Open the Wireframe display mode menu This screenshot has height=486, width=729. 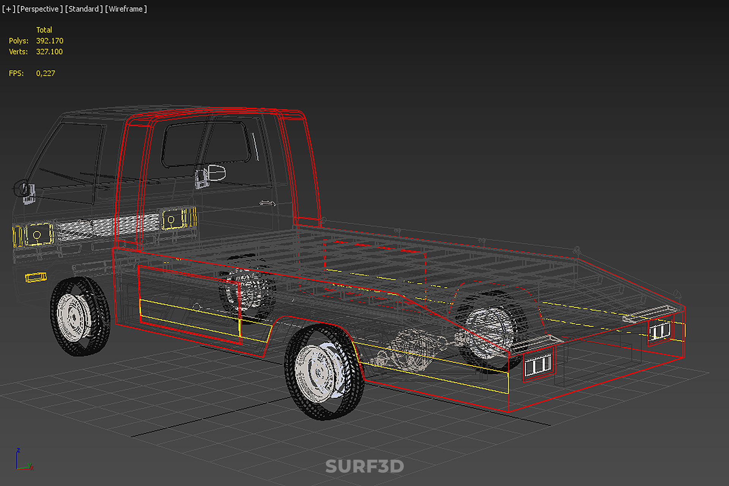tap(126, 9)
